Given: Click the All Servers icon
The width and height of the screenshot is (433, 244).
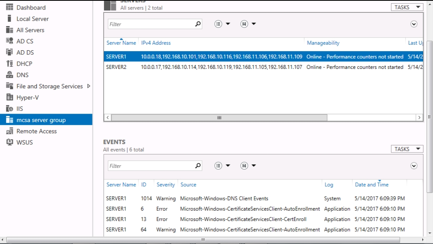Looking at the screenshot, I should 10,30.
